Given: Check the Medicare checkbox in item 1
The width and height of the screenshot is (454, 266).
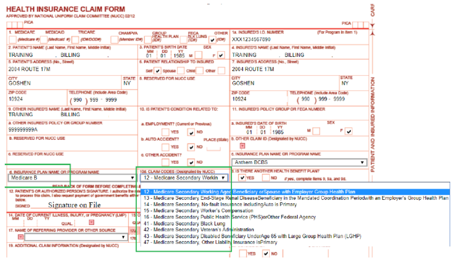Looking at the screenshot, I should (13, 40).
